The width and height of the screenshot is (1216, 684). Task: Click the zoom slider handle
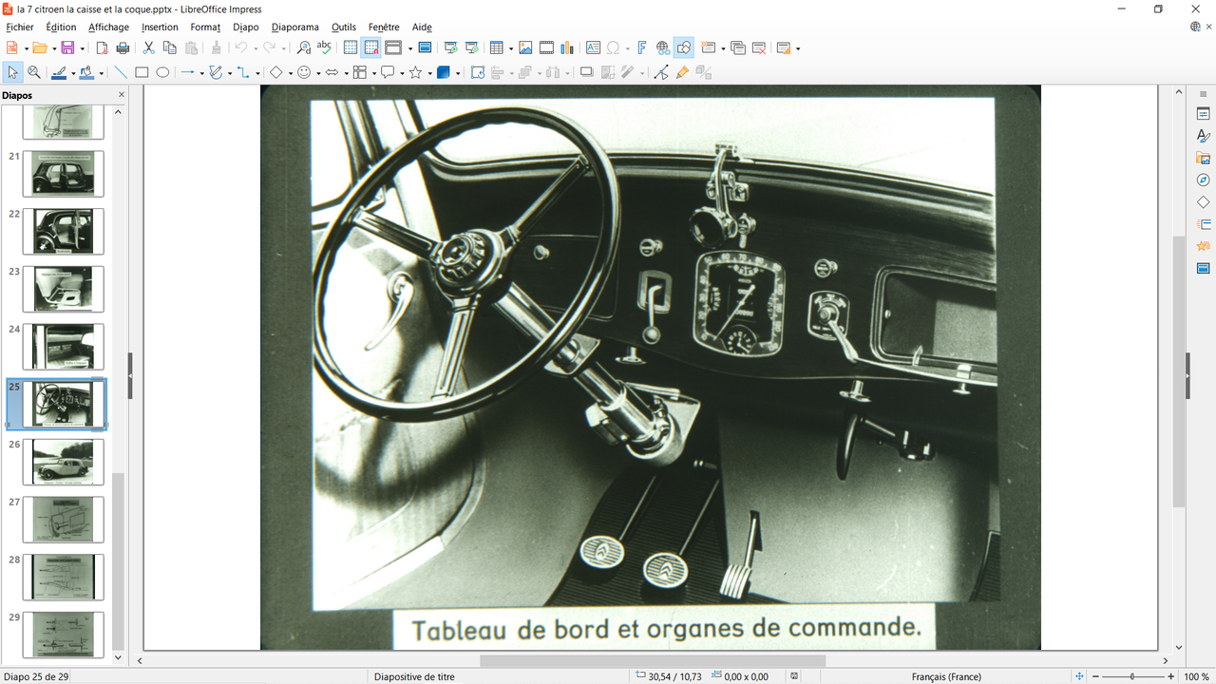click(1132, 676)
